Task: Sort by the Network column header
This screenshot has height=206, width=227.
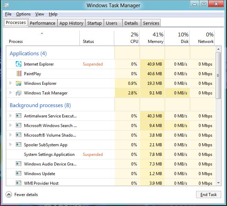Action: [x=202, y=38]
